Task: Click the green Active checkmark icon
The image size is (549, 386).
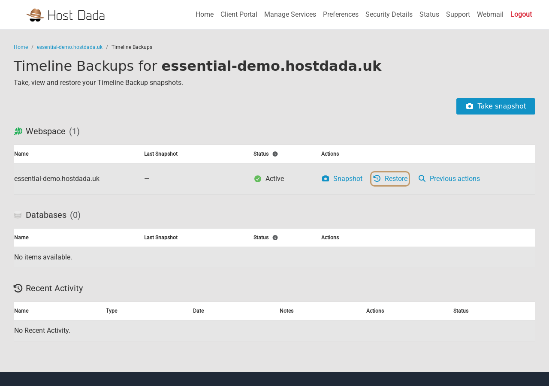Action: 258,179
